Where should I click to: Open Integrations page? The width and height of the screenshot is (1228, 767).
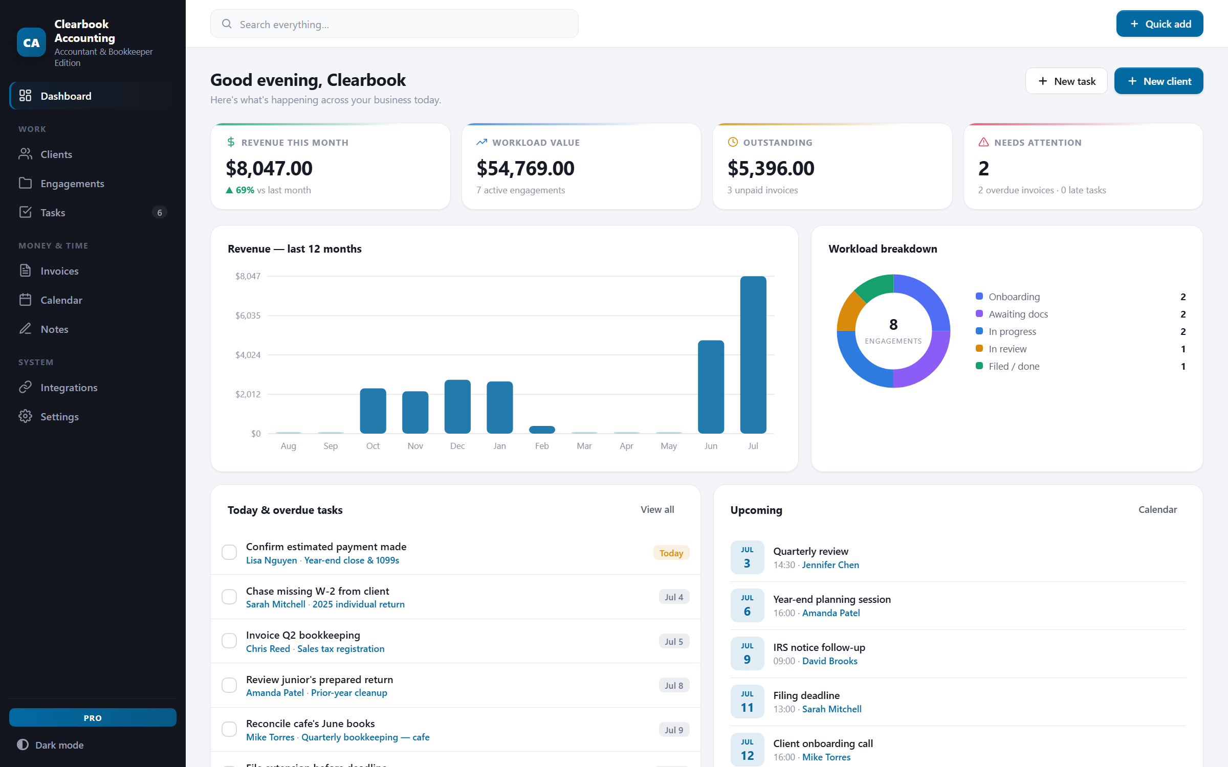(93, 387)
